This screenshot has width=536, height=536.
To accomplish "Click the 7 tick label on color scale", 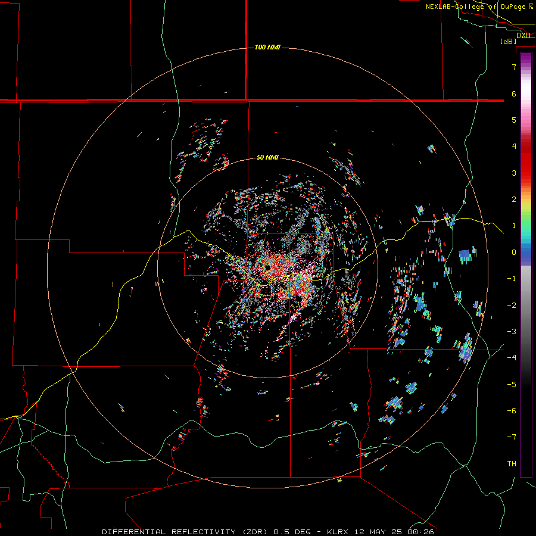I will pyautogui.click(x=514, y=67).
